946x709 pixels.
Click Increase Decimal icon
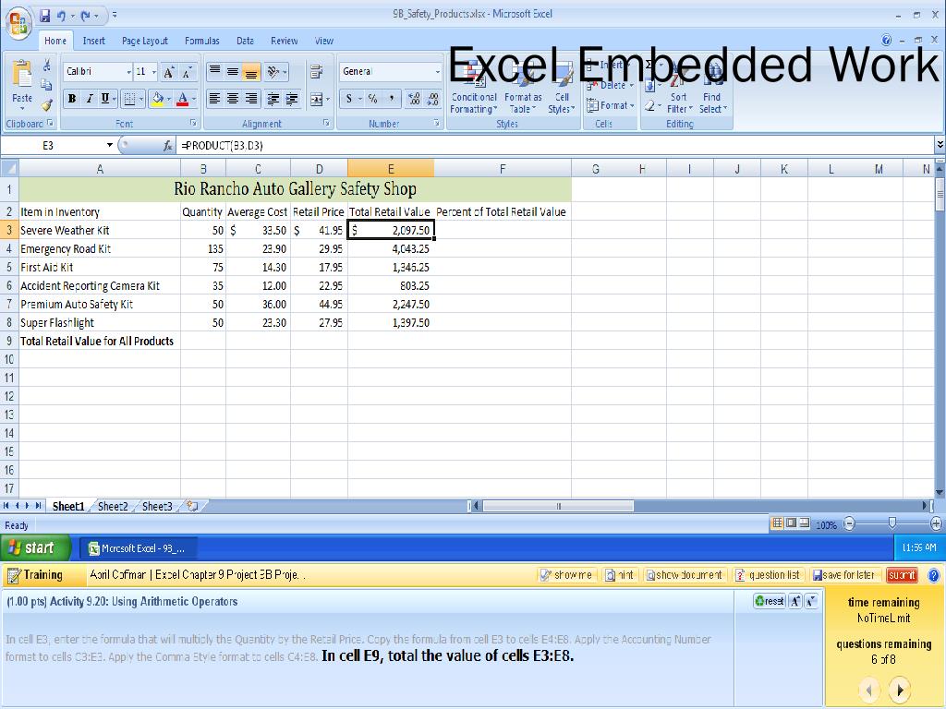pyautogui.click(x=414, y=98)
